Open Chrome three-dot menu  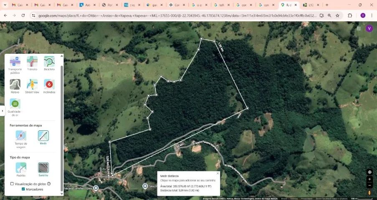click(372, 15)
